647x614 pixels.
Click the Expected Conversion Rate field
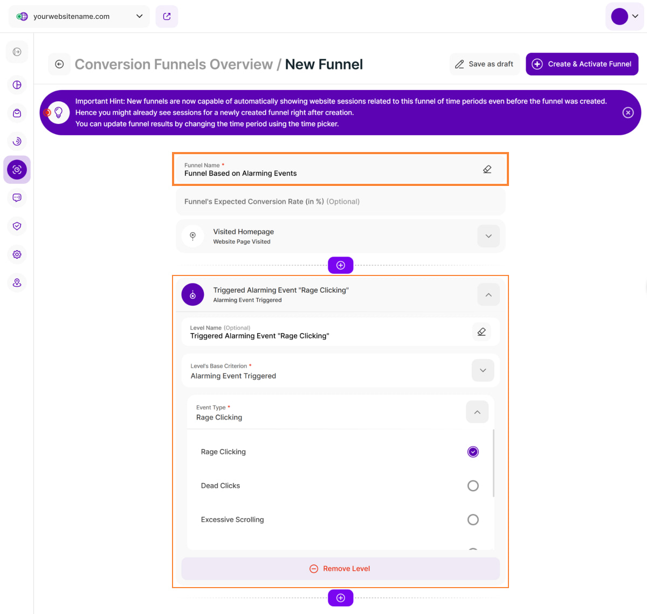[340, 202]
